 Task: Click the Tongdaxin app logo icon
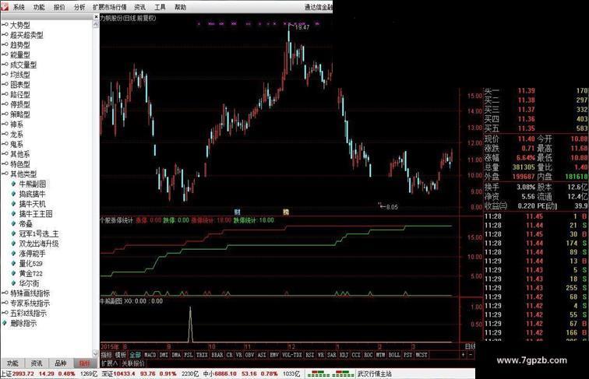click(4, 6)
